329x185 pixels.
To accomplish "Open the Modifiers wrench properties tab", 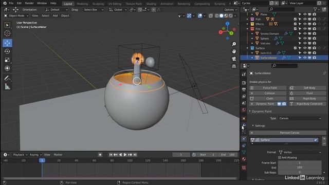I will [244, 125].
